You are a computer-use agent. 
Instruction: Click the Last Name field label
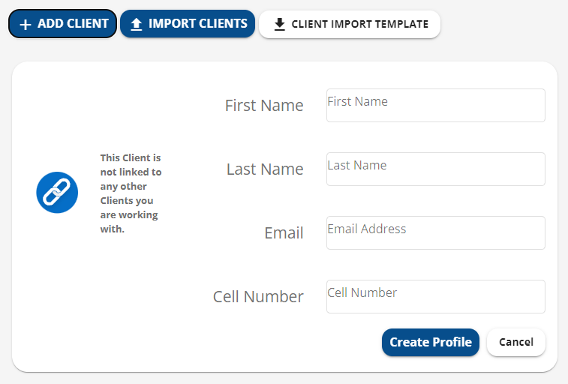pyautogui.click(x=265, y=169)
